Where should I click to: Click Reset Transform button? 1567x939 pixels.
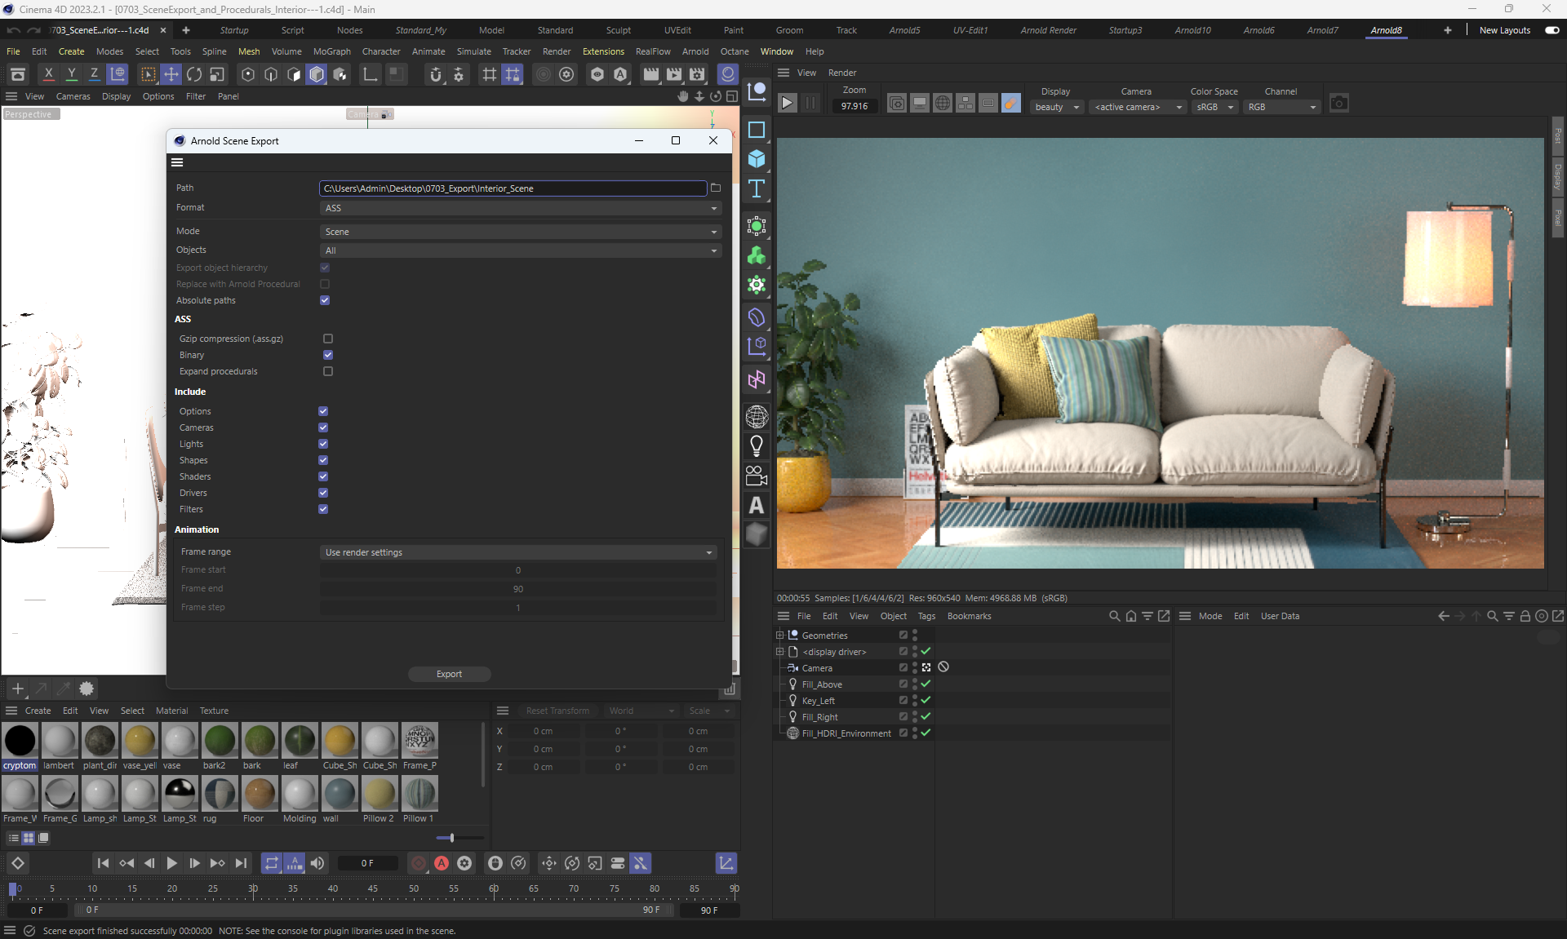(x=557, y=711)
